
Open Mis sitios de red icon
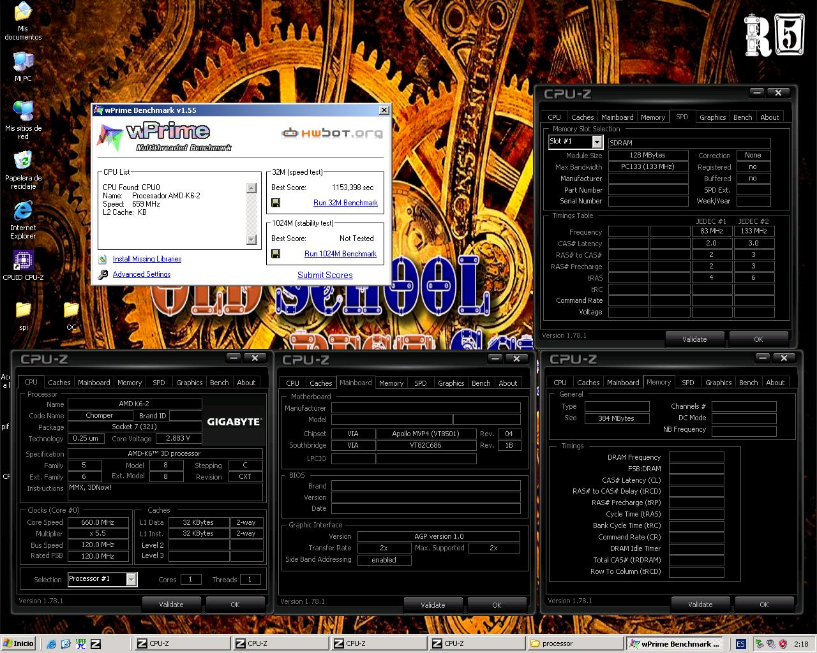(x=23, y=111)
